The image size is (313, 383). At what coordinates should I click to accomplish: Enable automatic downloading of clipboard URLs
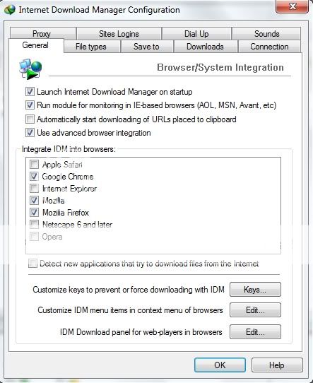click(x=30, y=119)
